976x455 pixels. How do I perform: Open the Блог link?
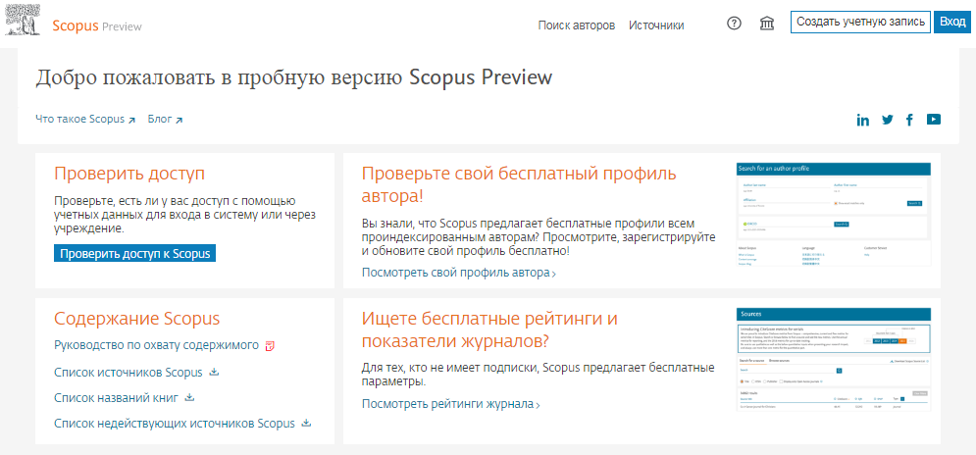160,119
